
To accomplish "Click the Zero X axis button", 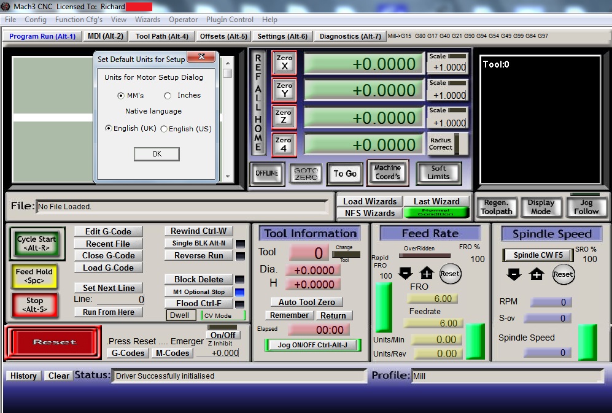I will pyautogui.click(x=284, y=63).
